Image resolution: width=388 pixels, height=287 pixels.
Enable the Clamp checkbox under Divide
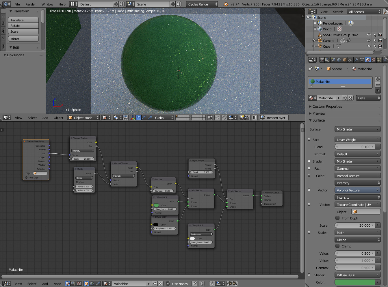click(337, 246)
